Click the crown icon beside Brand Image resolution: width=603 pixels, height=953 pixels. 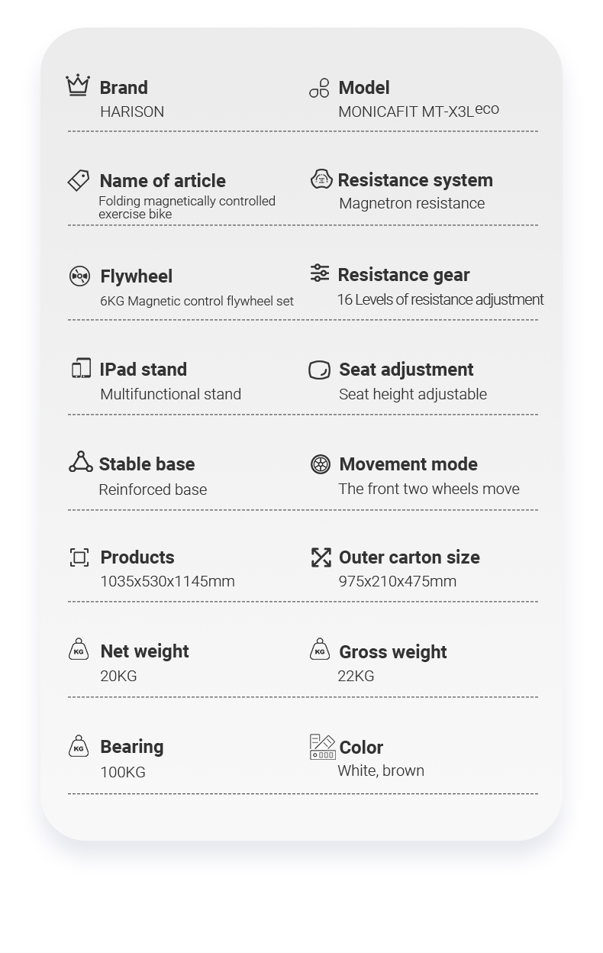pos(78,86)
